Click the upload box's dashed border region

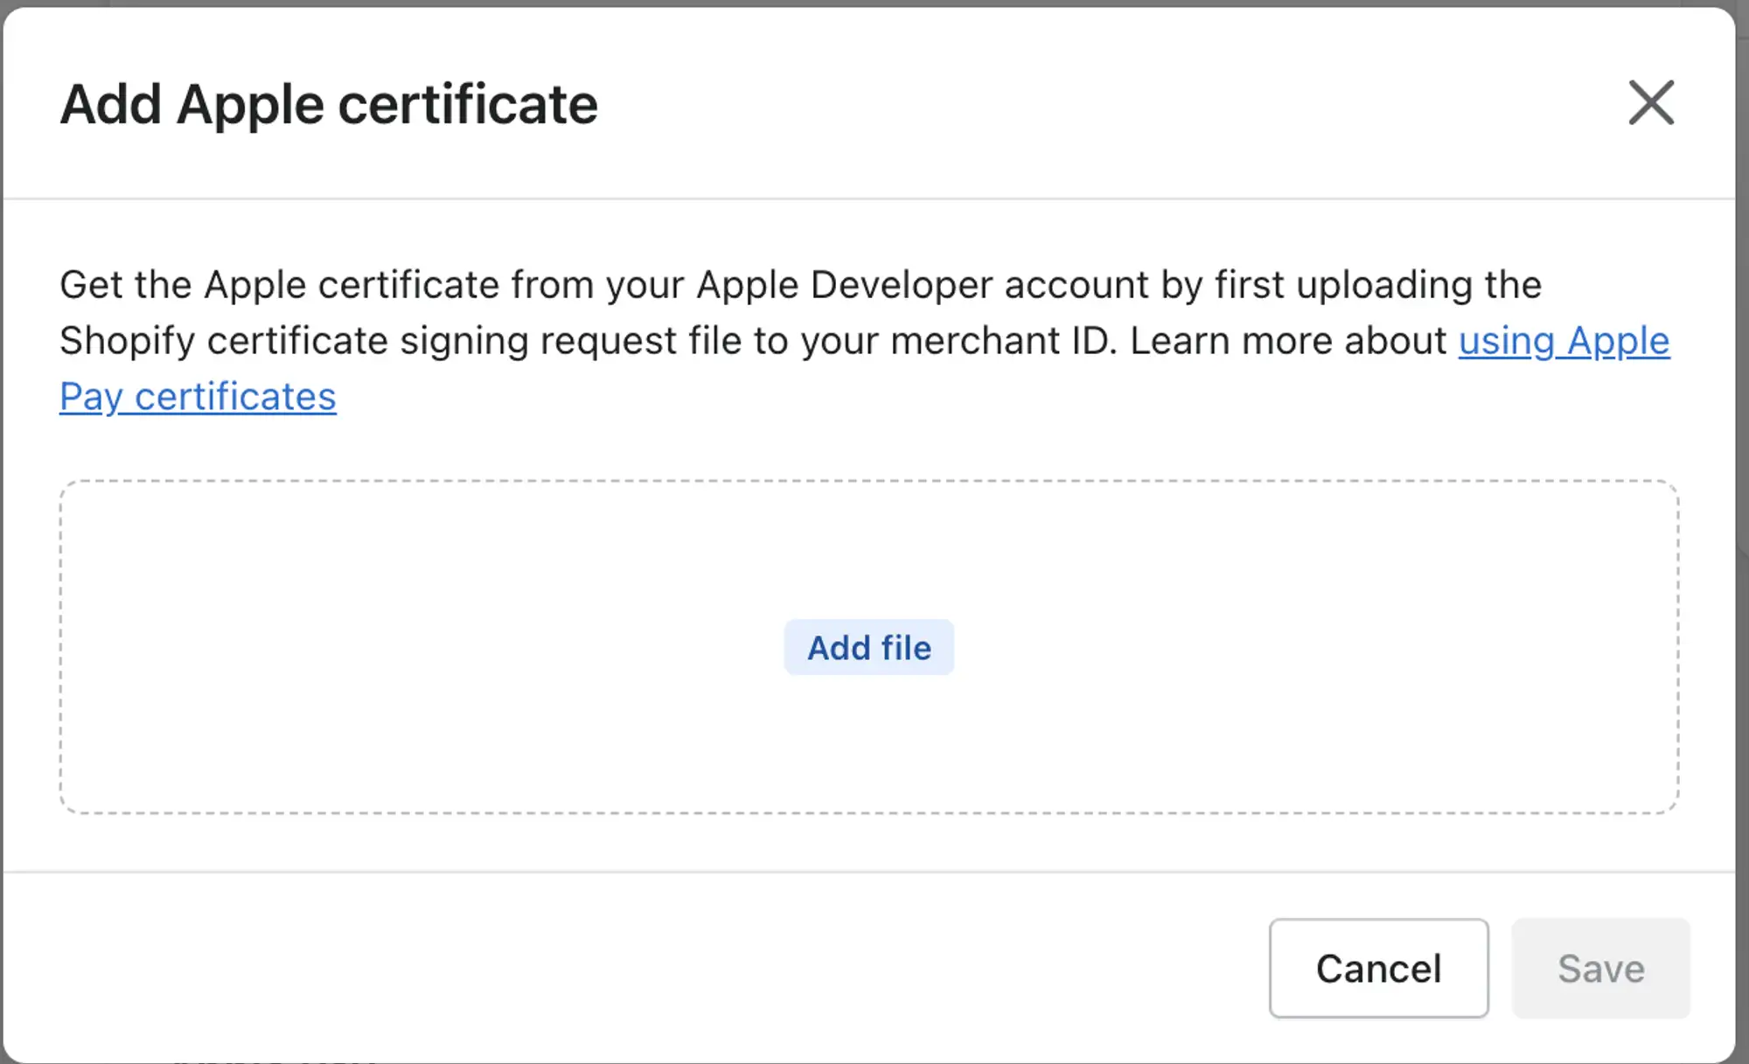tap(869, 647)
